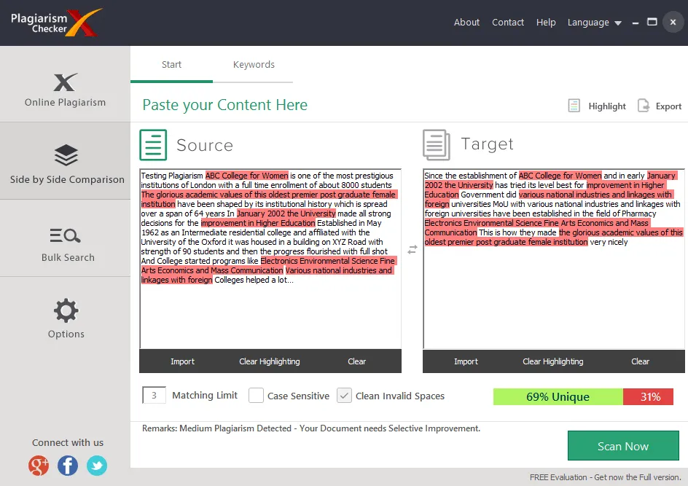This screenshot has width=688, height=486.
Task: Click the Matching Limit number field
Action: (x=154, y=395)
